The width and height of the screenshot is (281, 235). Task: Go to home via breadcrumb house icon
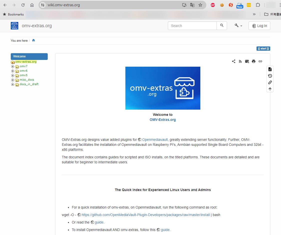pyautogui.click(x=33, y=40)
